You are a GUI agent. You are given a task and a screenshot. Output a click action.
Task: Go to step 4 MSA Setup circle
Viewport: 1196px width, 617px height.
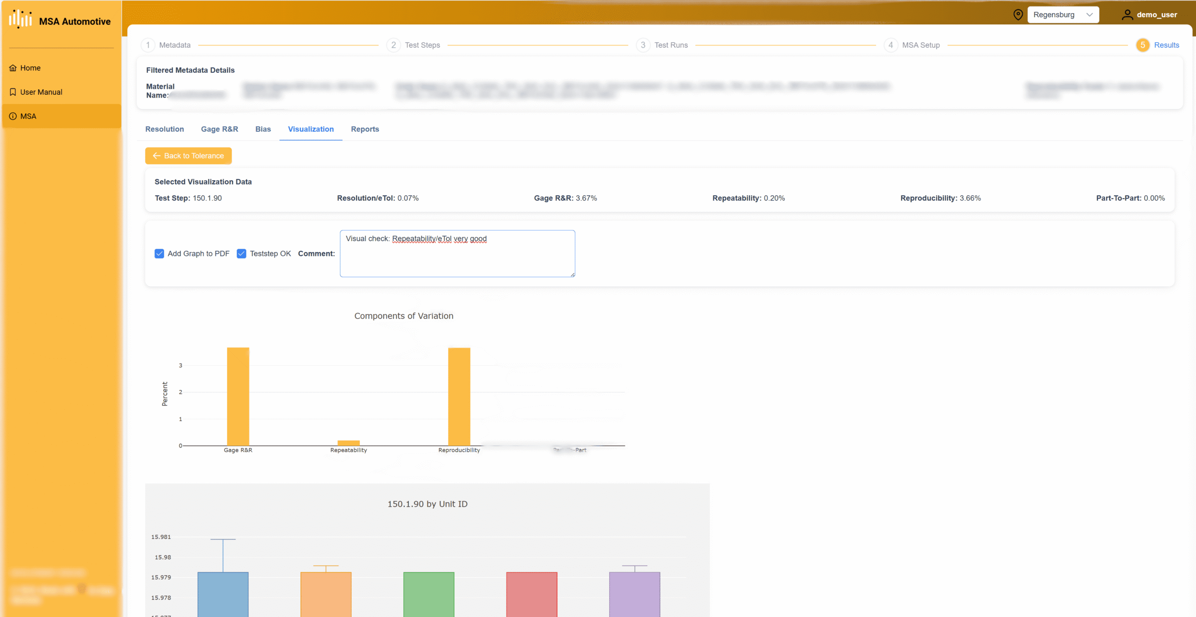[890, 45]
